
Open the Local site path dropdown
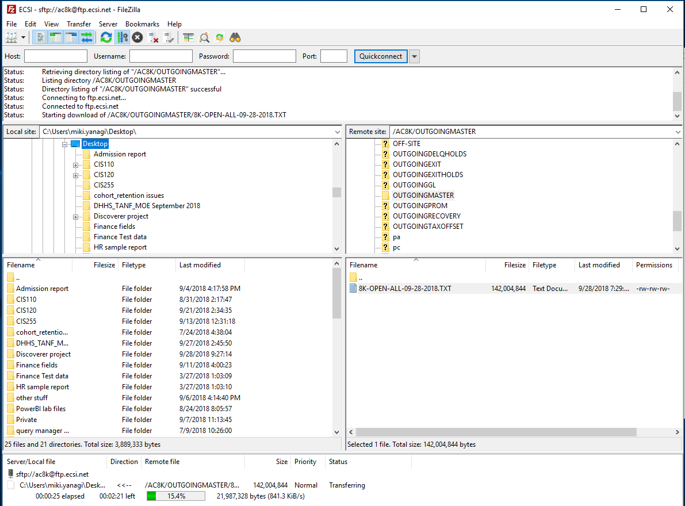click(x=337, y=132)
